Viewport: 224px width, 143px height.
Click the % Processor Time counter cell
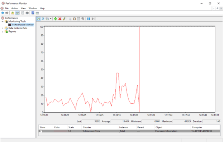91,131
